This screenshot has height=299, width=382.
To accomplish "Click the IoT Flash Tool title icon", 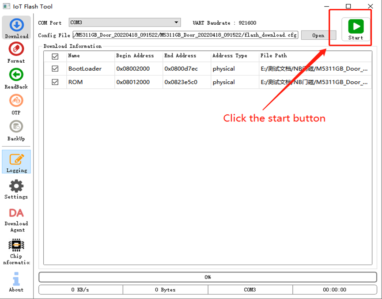I will pyautogui.click(x=6, y=6).
